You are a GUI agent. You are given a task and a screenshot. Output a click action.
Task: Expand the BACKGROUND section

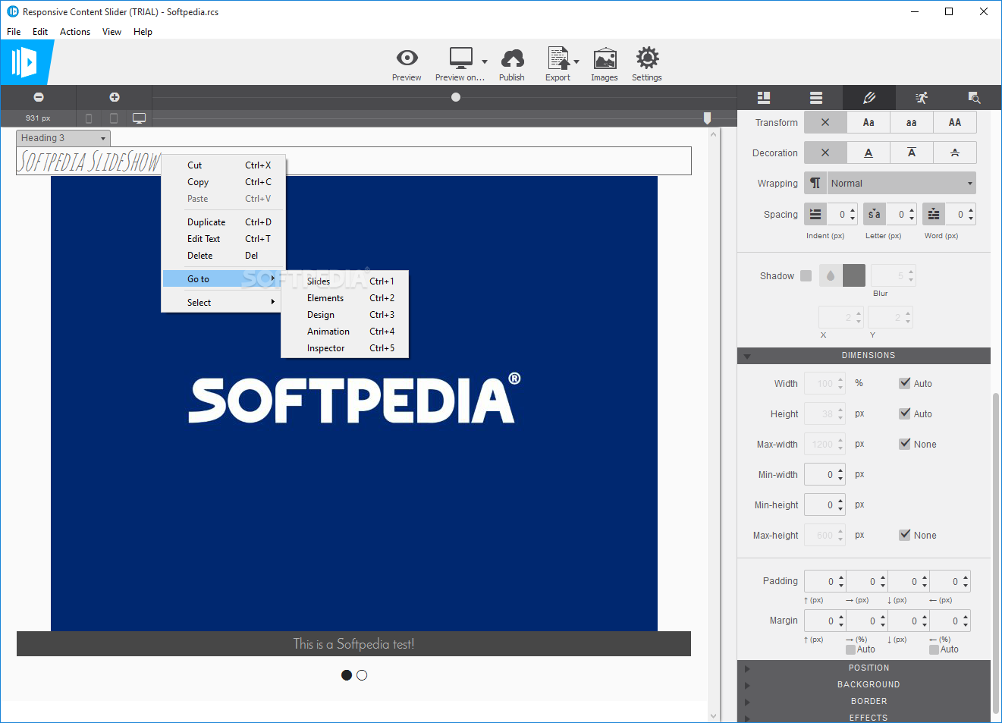click(864, 685)
